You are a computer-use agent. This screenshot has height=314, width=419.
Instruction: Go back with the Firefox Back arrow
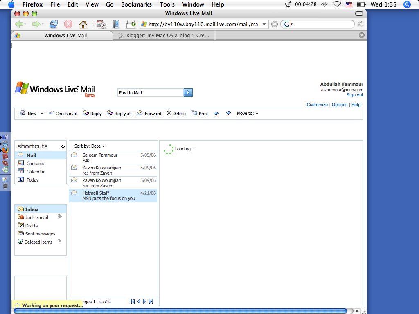[x=19, y=24]
